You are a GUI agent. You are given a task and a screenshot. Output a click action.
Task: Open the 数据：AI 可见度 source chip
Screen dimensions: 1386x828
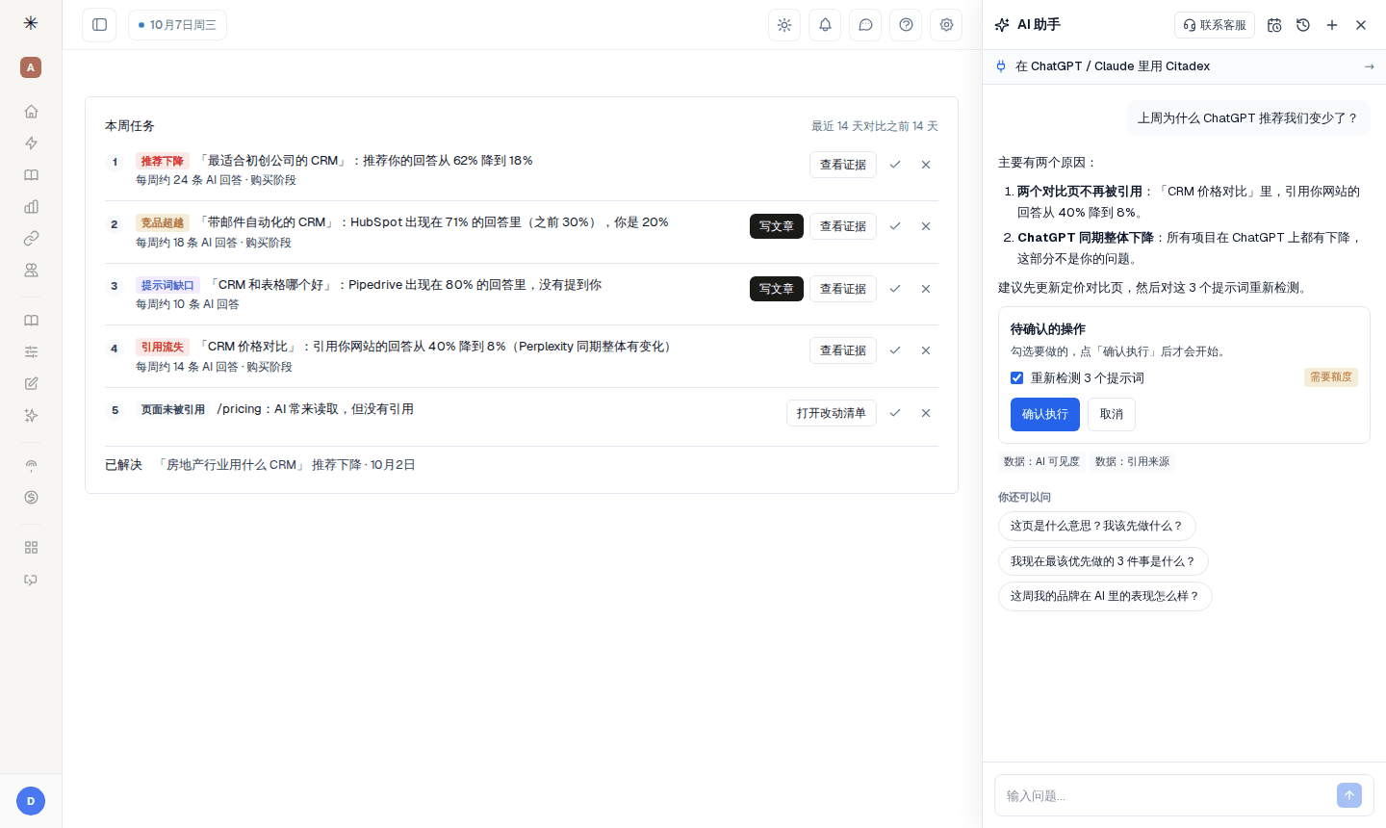pyautogui.click(x=1041, y=462)
